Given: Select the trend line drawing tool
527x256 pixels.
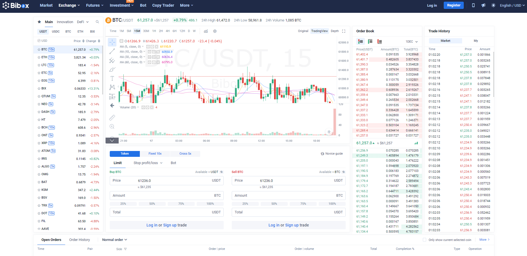Looking at the screenshot, I should [112, 52].
